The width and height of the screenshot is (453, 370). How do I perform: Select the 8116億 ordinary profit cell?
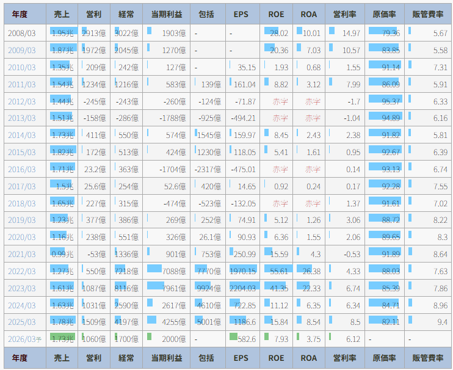click(x=126, y=288)
